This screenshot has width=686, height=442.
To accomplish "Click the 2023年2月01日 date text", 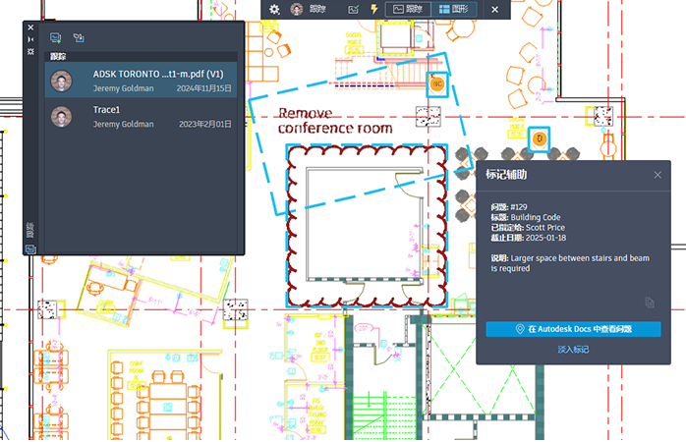I will point(205,124).
